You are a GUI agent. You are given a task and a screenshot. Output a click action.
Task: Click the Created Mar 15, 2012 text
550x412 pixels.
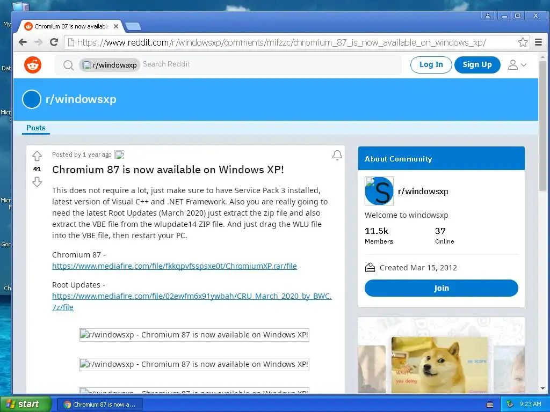(418, 268)
